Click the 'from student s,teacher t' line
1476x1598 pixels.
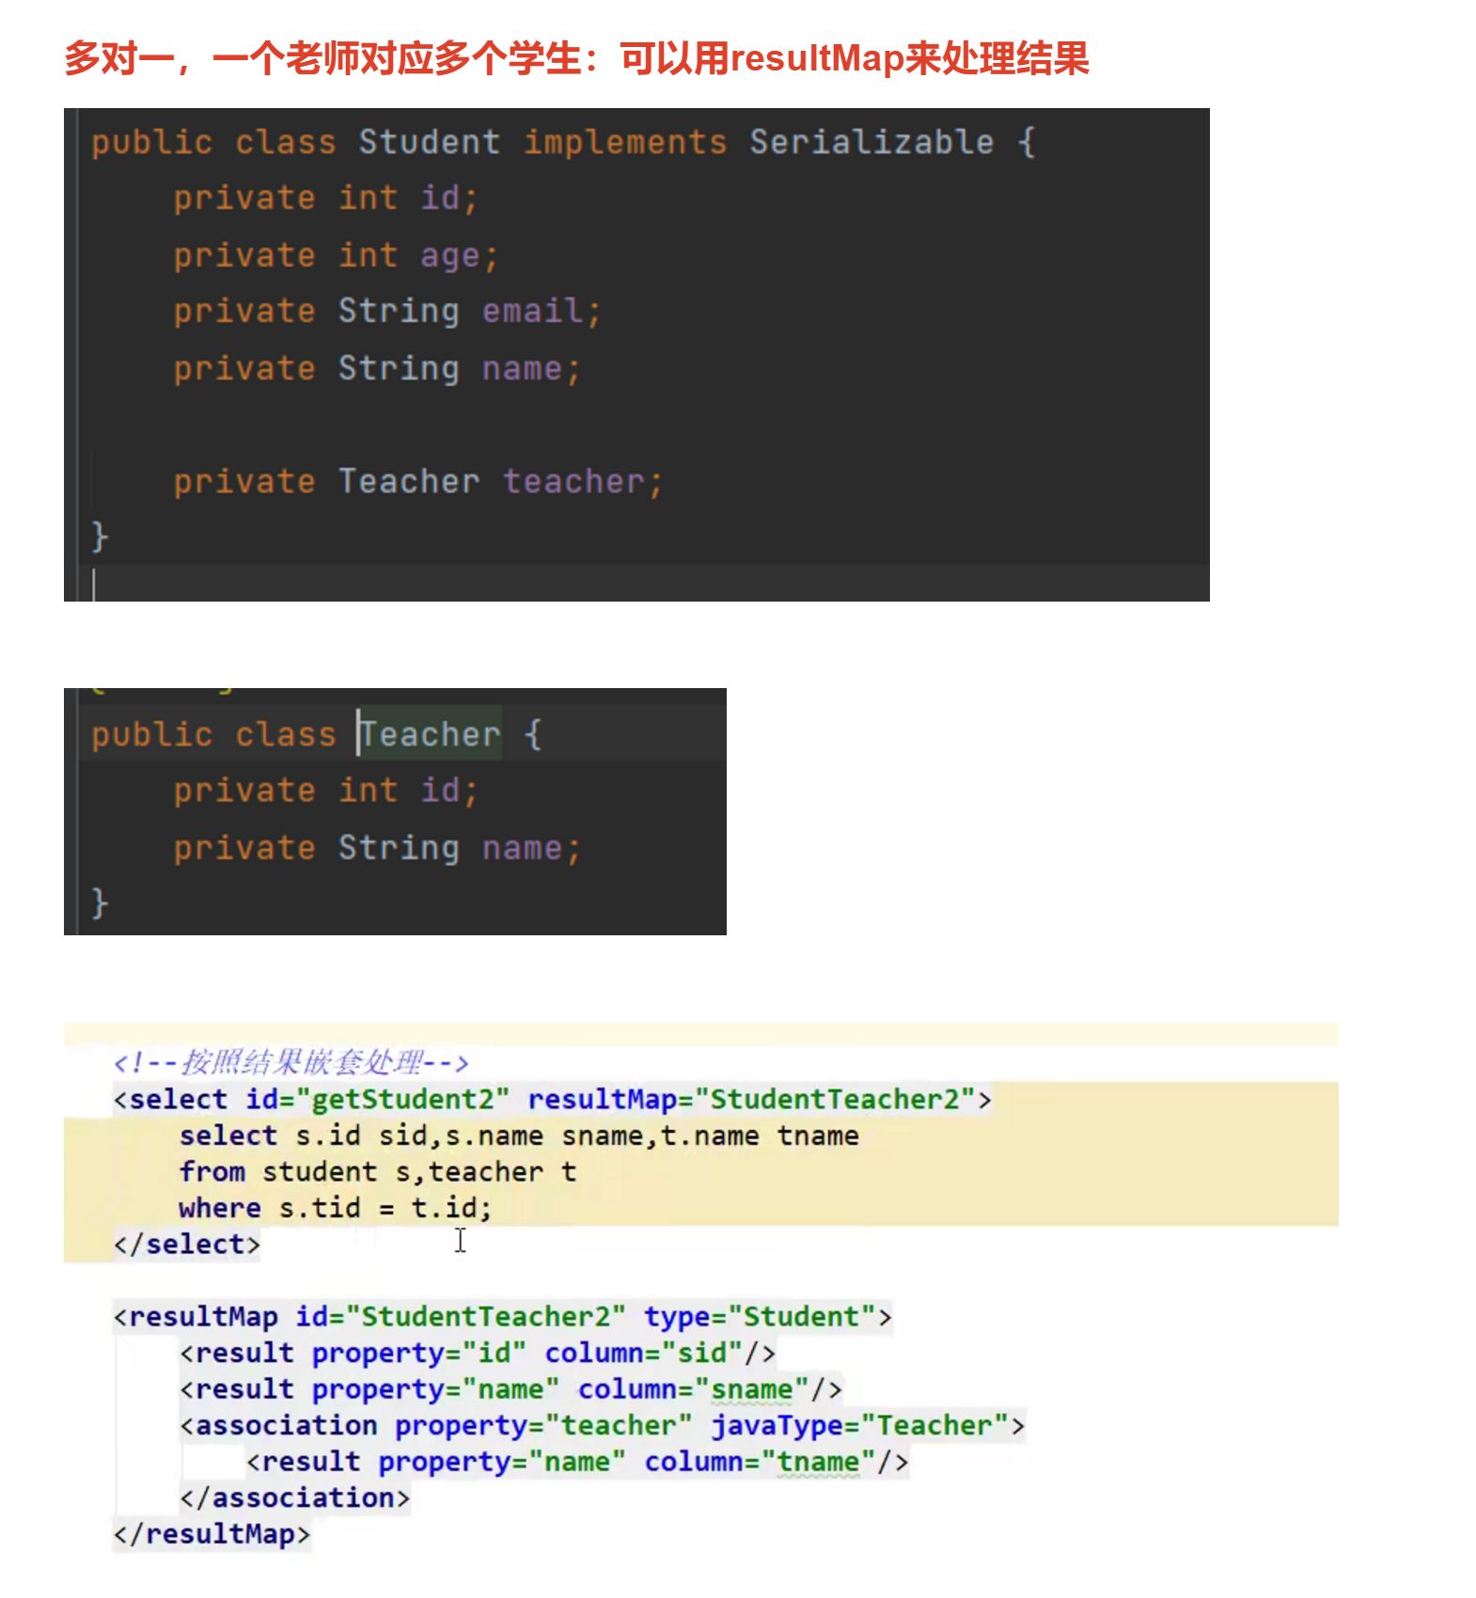click(377, 1172)
